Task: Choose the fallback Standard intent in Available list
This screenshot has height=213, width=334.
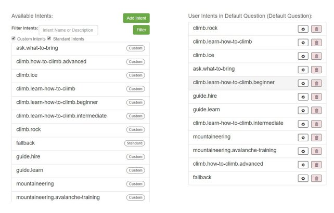Action: coord(81,143)
